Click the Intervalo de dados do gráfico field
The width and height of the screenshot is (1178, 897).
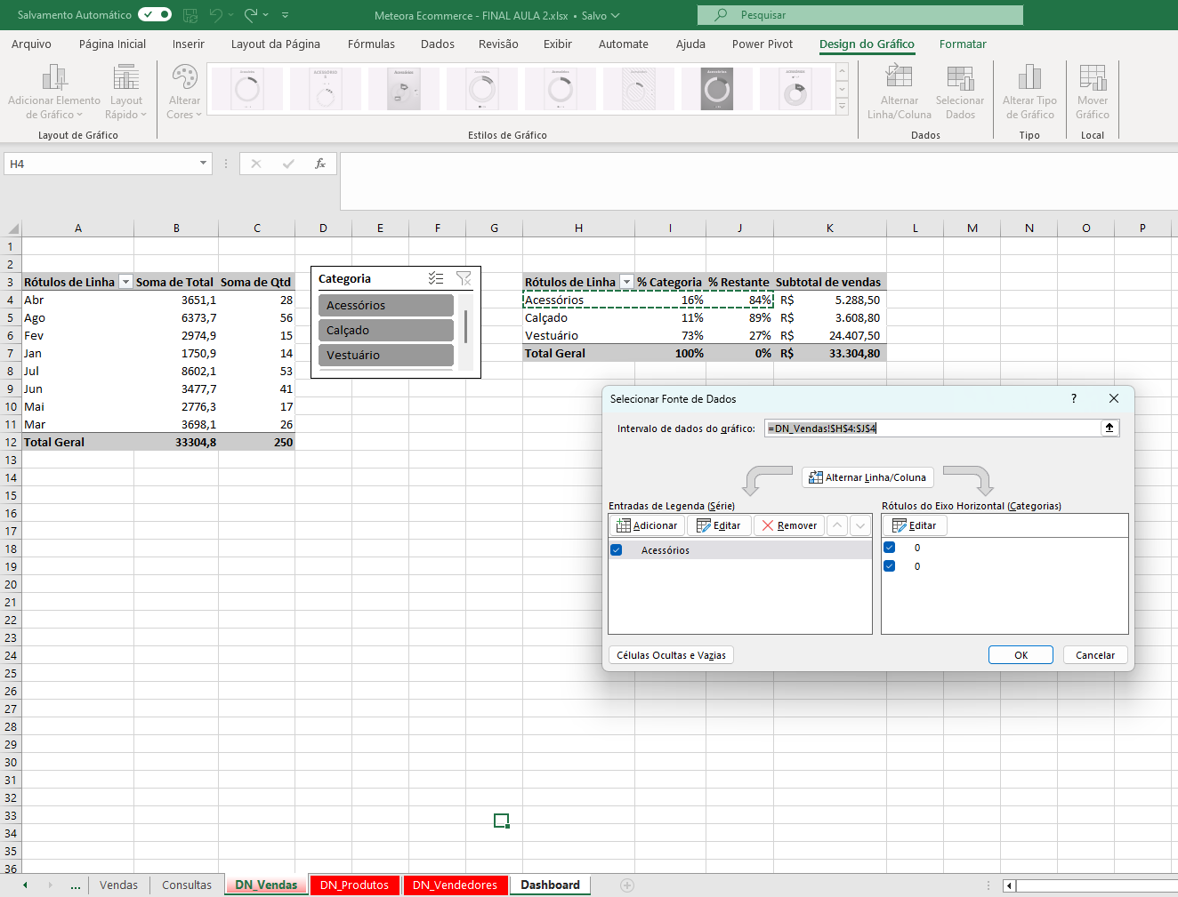932,428
